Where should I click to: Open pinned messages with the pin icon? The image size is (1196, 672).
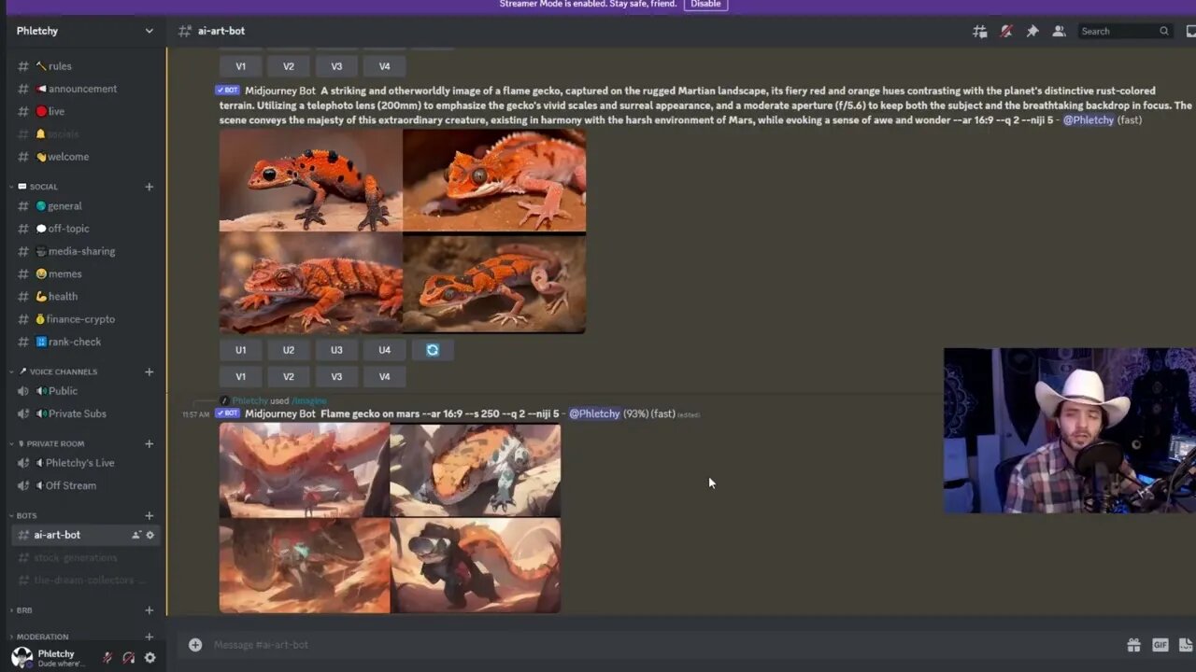point(1032,31)
